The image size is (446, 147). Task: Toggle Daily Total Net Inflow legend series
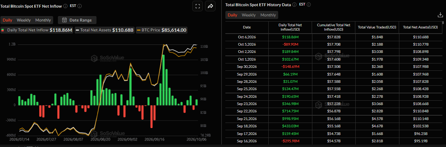(x=37, y=30)
